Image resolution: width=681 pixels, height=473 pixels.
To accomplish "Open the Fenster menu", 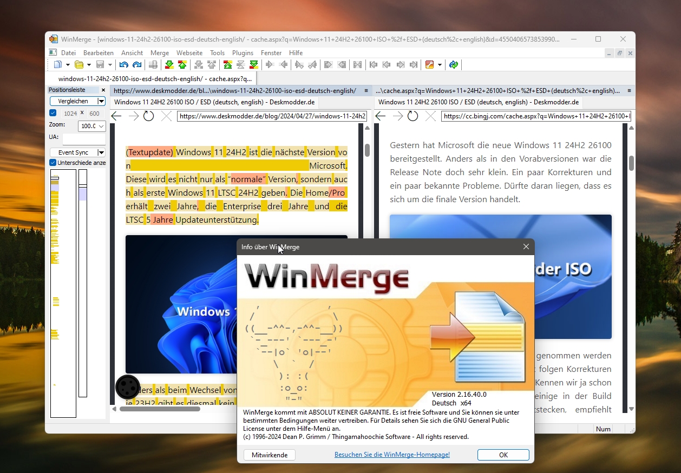I will tap(271, 53).
